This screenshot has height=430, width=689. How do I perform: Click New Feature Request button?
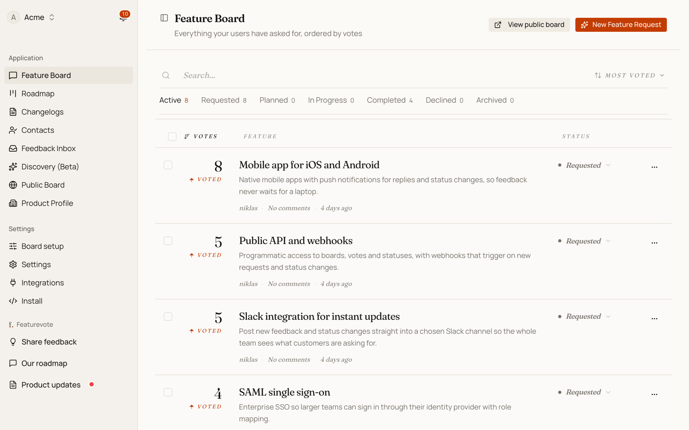pyautogui.click(x=621, y=25)
